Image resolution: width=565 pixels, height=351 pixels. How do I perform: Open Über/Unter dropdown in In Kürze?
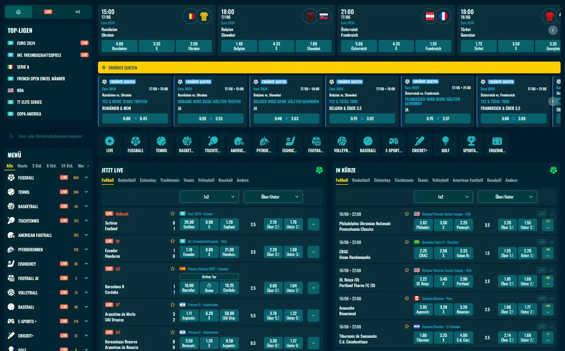point(507,197)
